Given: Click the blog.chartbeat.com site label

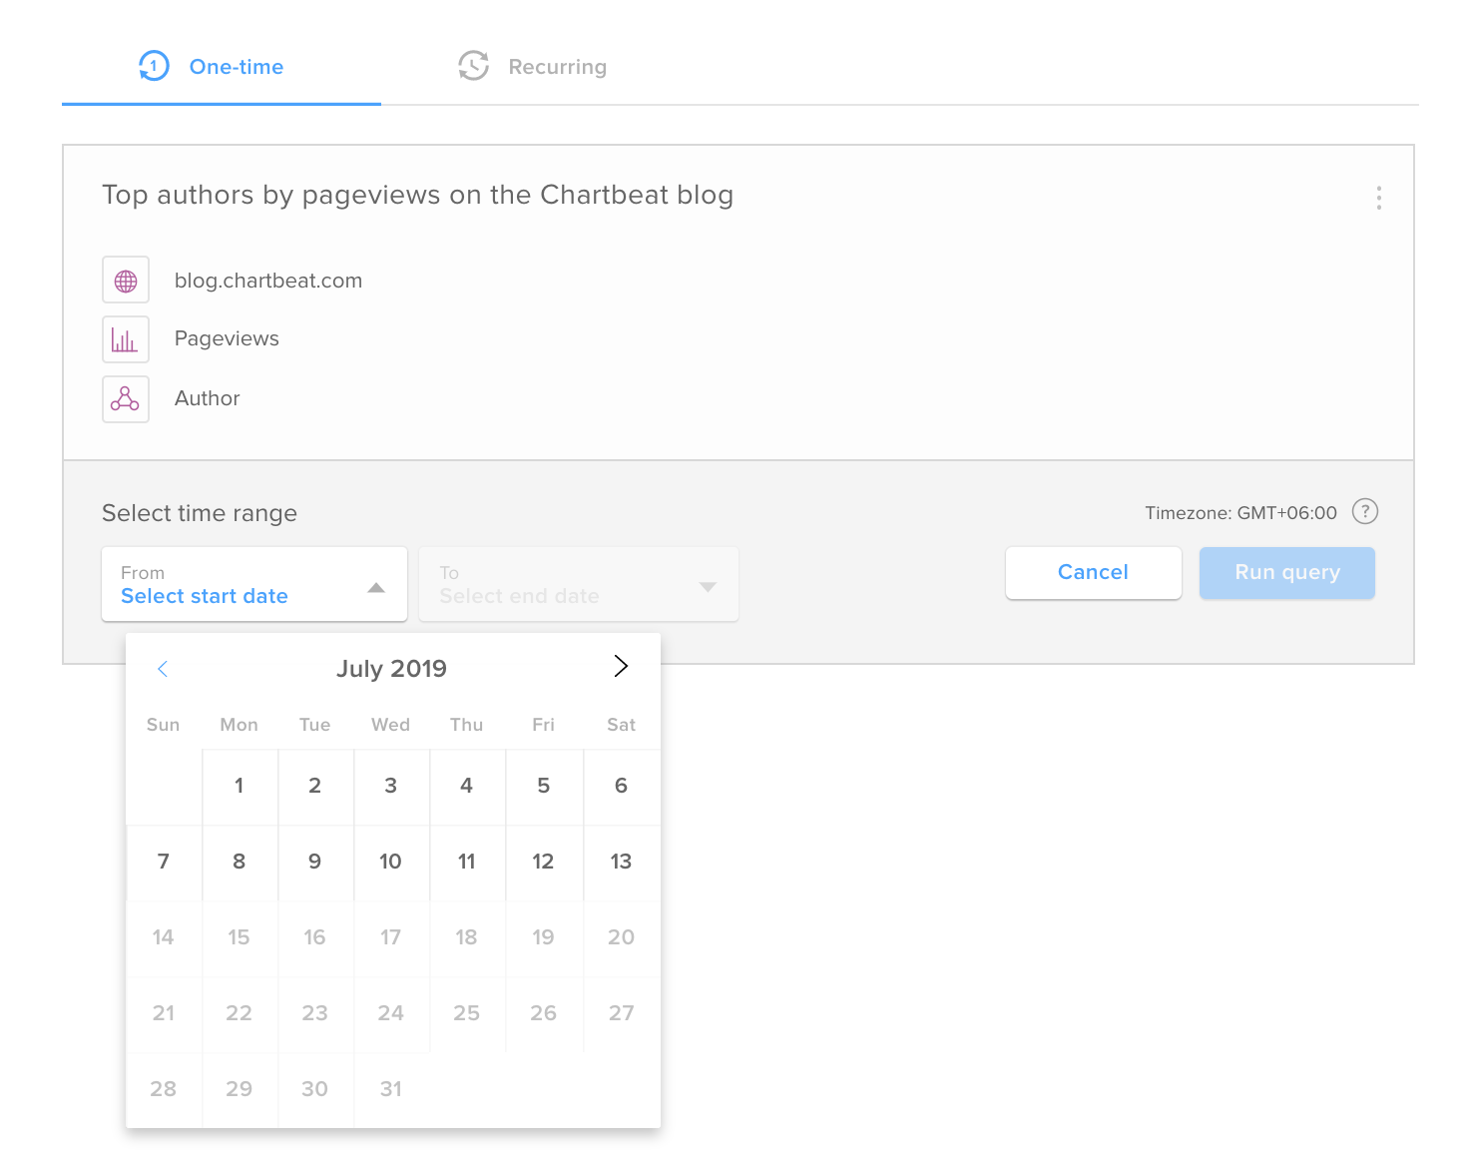Looking at the screenshot, I should [268, 281].
